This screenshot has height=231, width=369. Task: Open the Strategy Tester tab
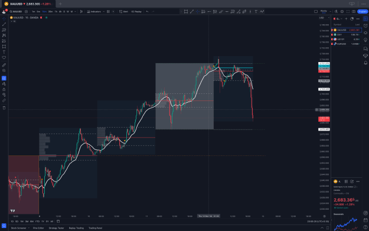coord(56,228)
